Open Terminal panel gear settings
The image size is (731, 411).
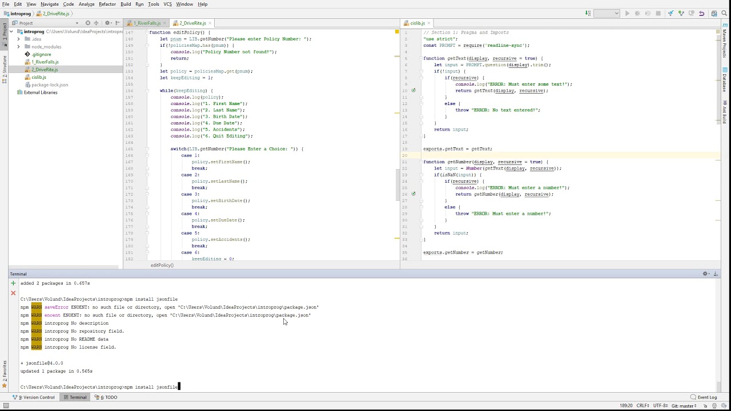click(x=706, y=274)
